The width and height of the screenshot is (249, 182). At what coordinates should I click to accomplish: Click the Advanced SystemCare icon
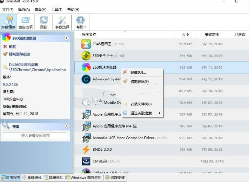click(x=86, y=79)
